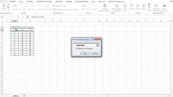Click the Copy icon in clipboard group
The height and width of the screenshot is (97, 173).
[8, 8]
